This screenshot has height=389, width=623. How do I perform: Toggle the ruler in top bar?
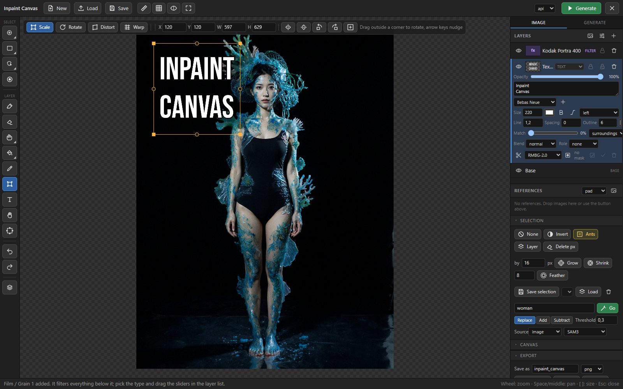point(144,8)
